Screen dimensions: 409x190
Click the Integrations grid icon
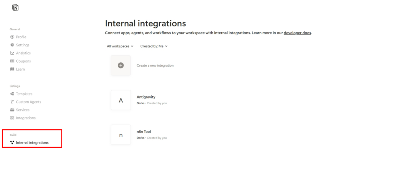(x=12, y=118)
